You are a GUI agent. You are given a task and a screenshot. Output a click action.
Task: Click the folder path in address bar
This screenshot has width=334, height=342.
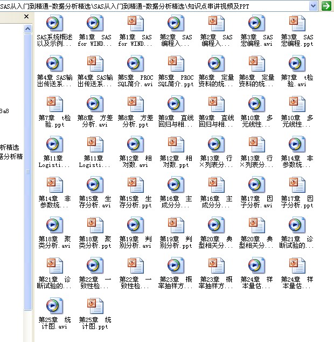point(125,6)
